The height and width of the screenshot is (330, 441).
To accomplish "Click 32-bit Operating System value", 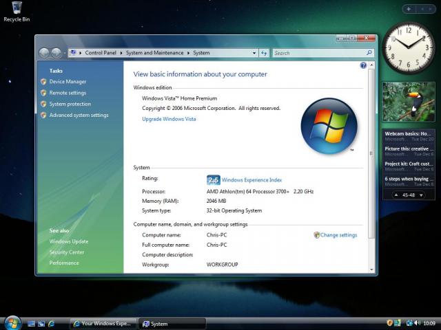I will 234,210.
